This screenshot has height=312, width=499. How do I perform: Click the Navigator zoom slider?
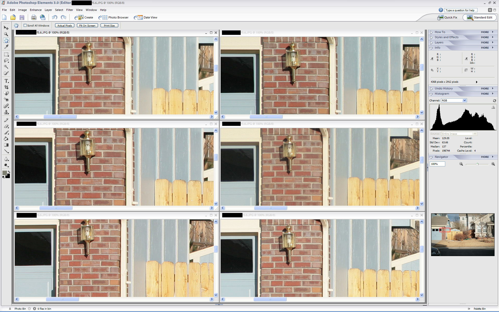point(477,164)
